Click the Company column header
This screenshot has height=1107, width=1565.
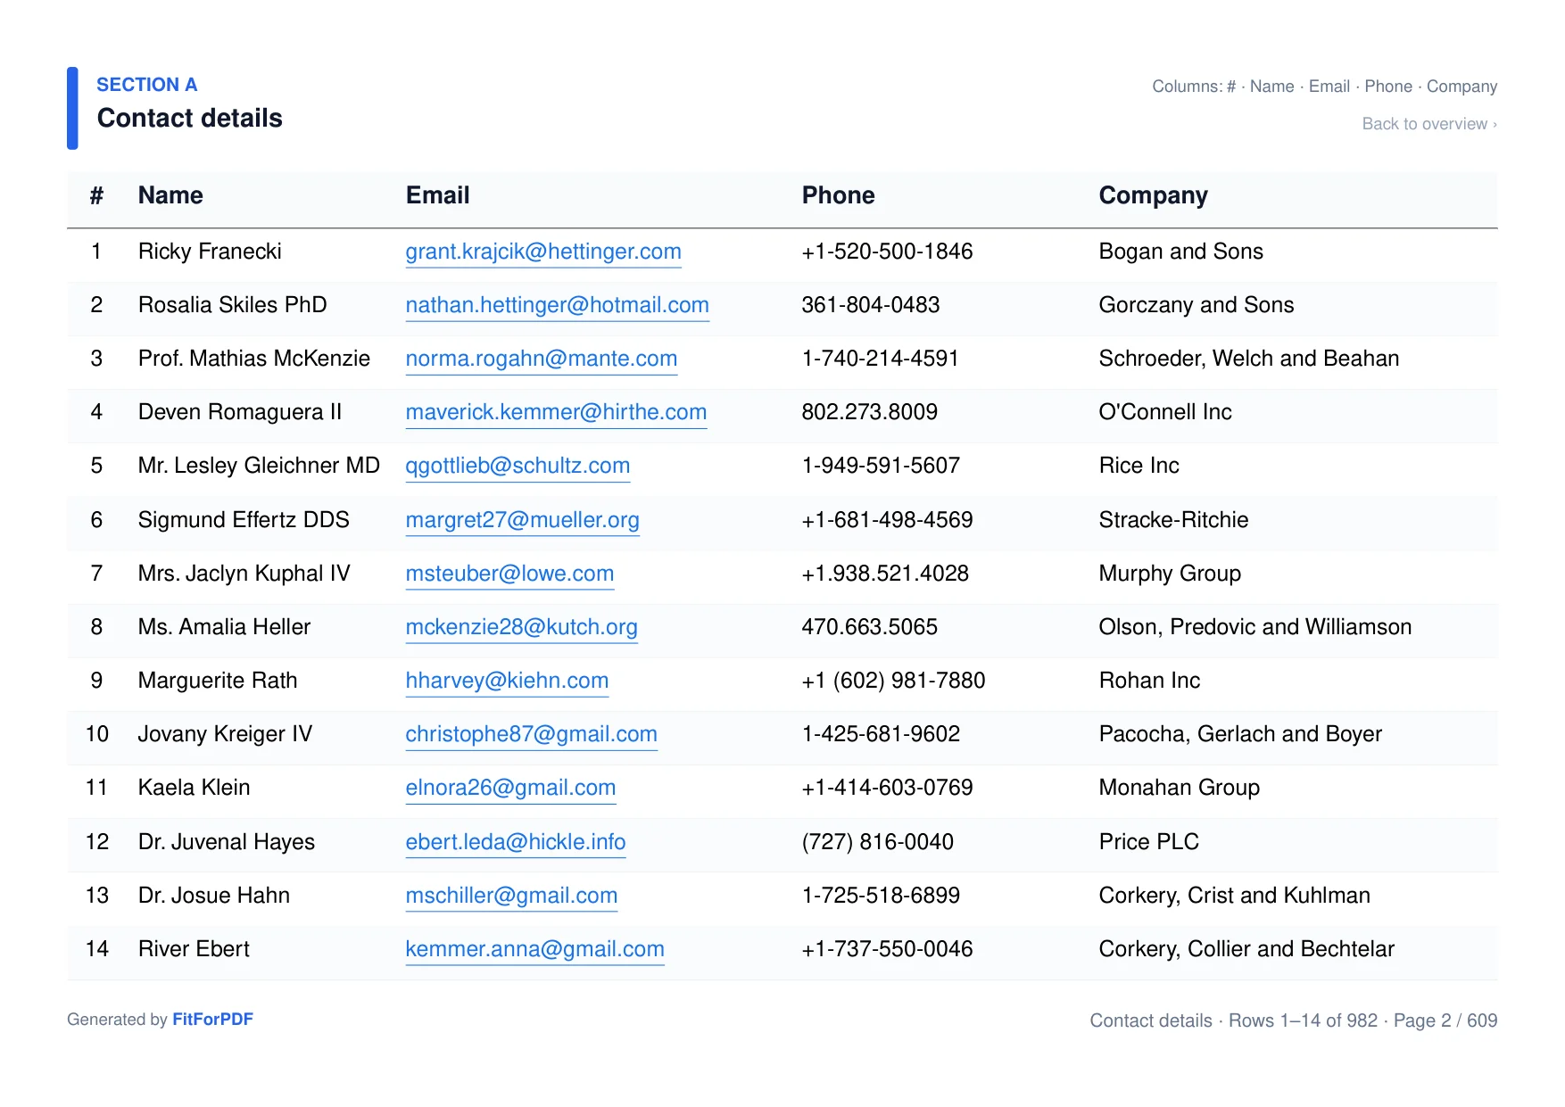tap(1153, 195)
